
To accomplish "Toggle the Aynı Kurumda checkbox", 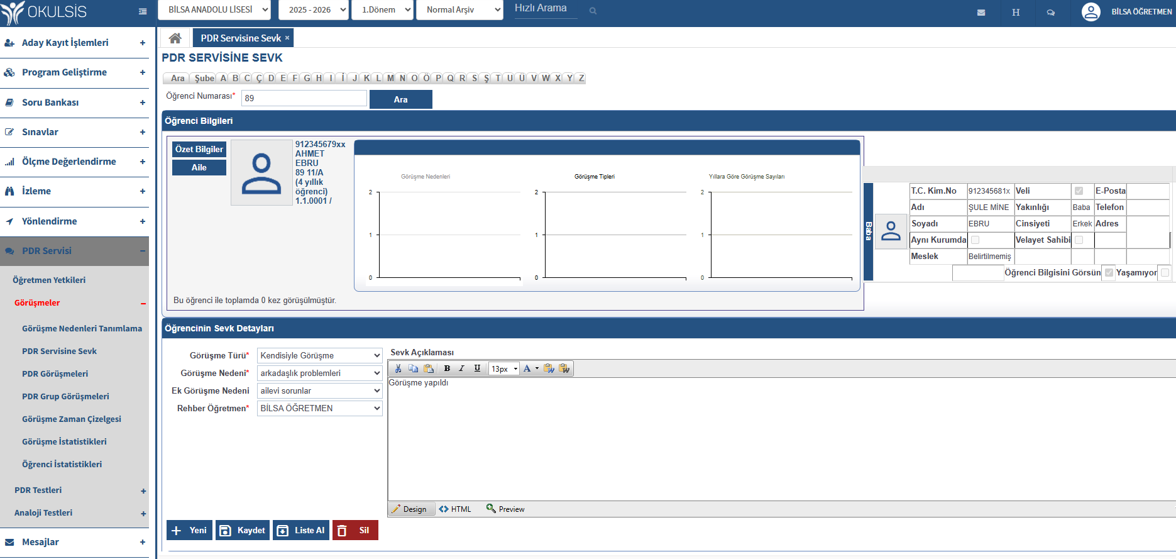I will click(975, 240).
